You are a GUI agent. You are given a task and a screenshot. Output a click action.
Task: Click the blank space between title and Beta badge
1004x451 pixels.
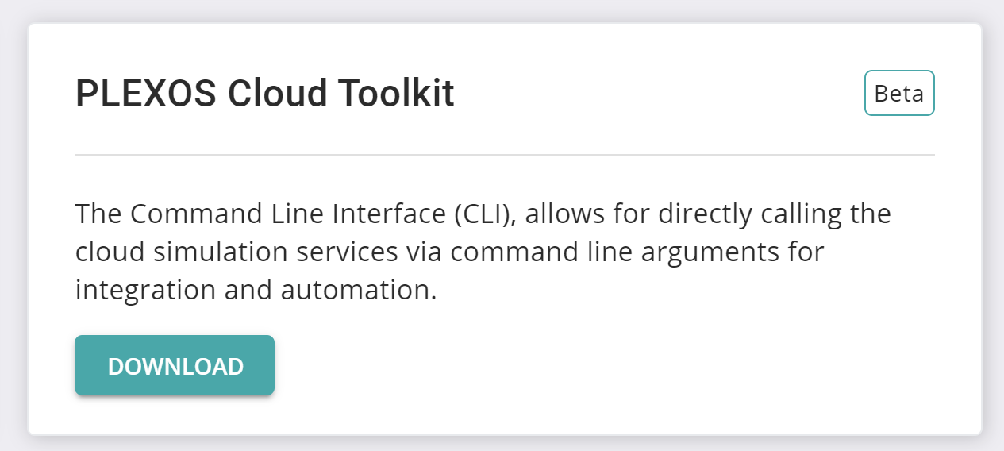[659, 94]
